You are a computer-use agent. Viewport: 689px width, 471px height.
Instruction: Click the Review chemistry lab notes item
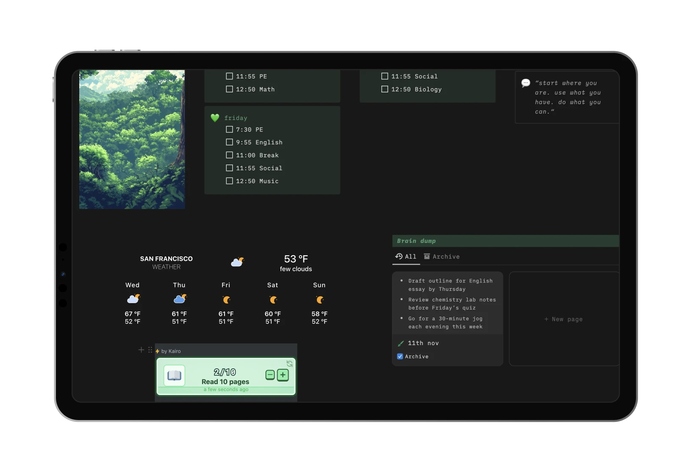coord(452,304)
